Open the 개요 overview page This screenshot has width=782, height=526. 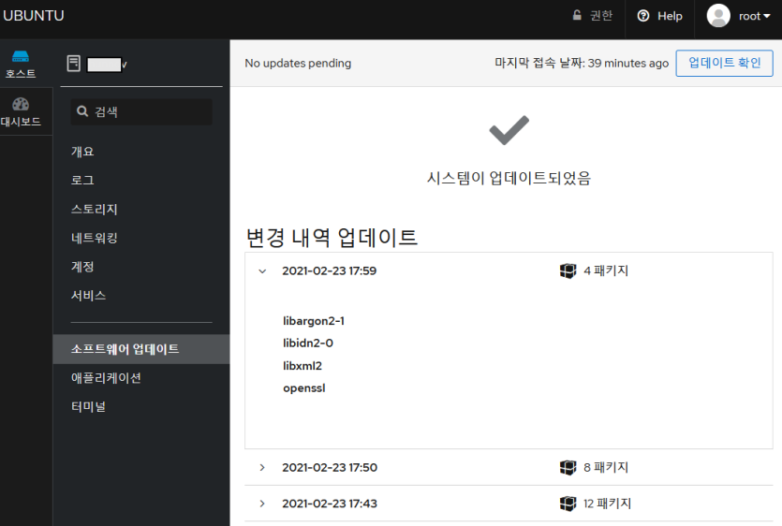[82, 151]
